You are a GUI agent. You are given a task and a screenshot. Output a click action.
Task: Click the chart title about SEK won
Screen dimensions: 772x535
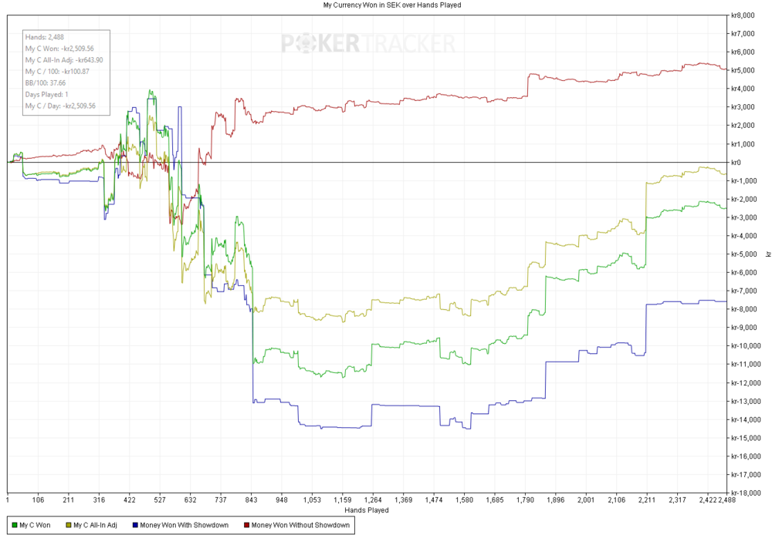[386, 5]
